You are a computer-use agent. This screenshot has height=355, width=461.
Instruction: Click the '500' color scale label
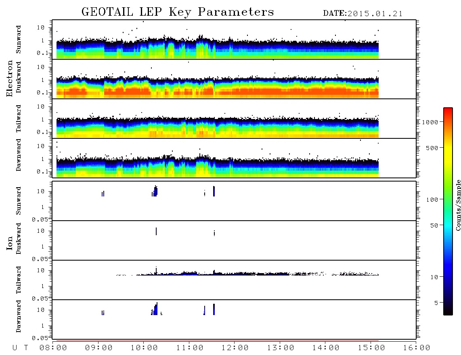432,148
